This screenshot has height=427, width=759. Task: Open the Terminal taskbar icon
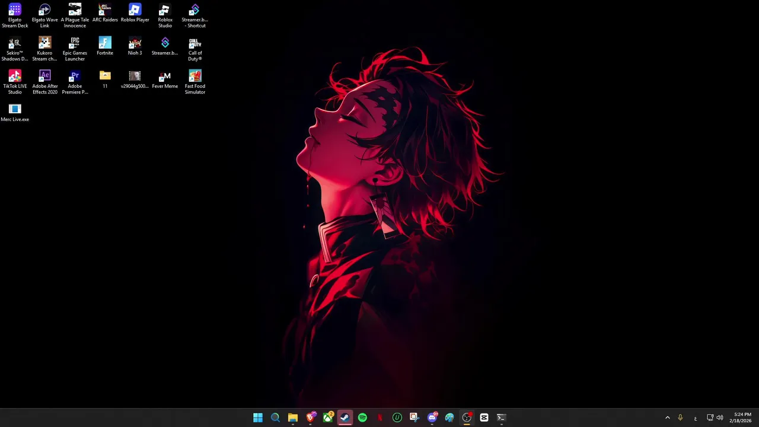point(502,418)
